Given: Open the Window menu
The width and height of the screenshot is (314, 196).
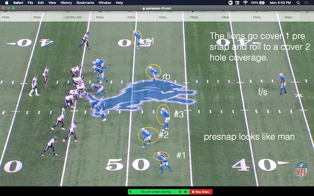Looking at the screenshot, I should click(105, 3).
